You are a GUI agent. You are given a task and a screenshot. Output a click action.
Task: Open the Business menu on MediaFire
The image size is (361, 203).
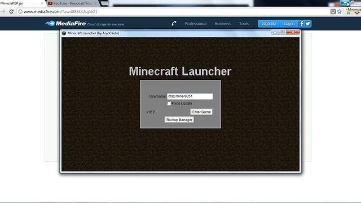tap(222, 24)
